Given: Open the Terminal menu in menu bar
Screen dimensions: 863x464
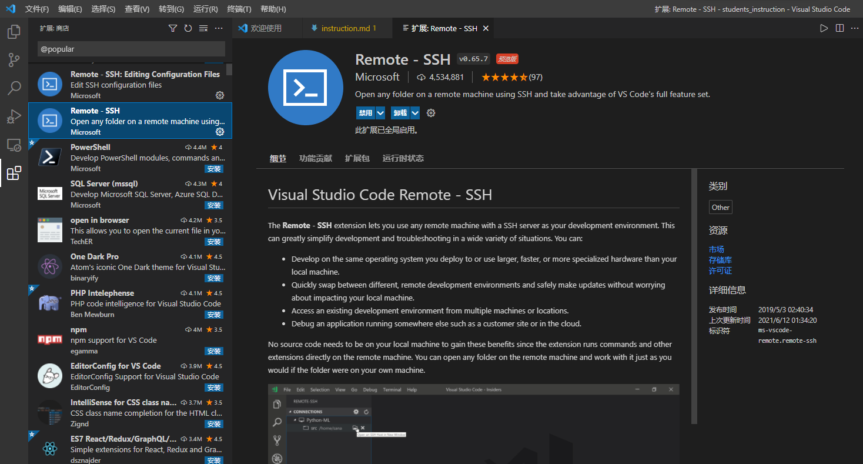Looking at the screenshot, I should 239,9.
